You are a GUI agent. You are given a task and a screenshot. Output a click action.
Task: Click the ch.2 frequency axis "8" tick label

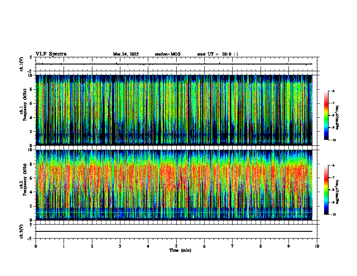[x=32, y=164]
